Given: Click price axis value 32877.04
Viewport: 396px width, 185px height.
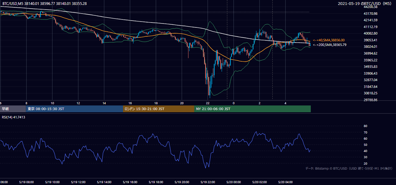Looking at the screenshot, I should 370,80.
